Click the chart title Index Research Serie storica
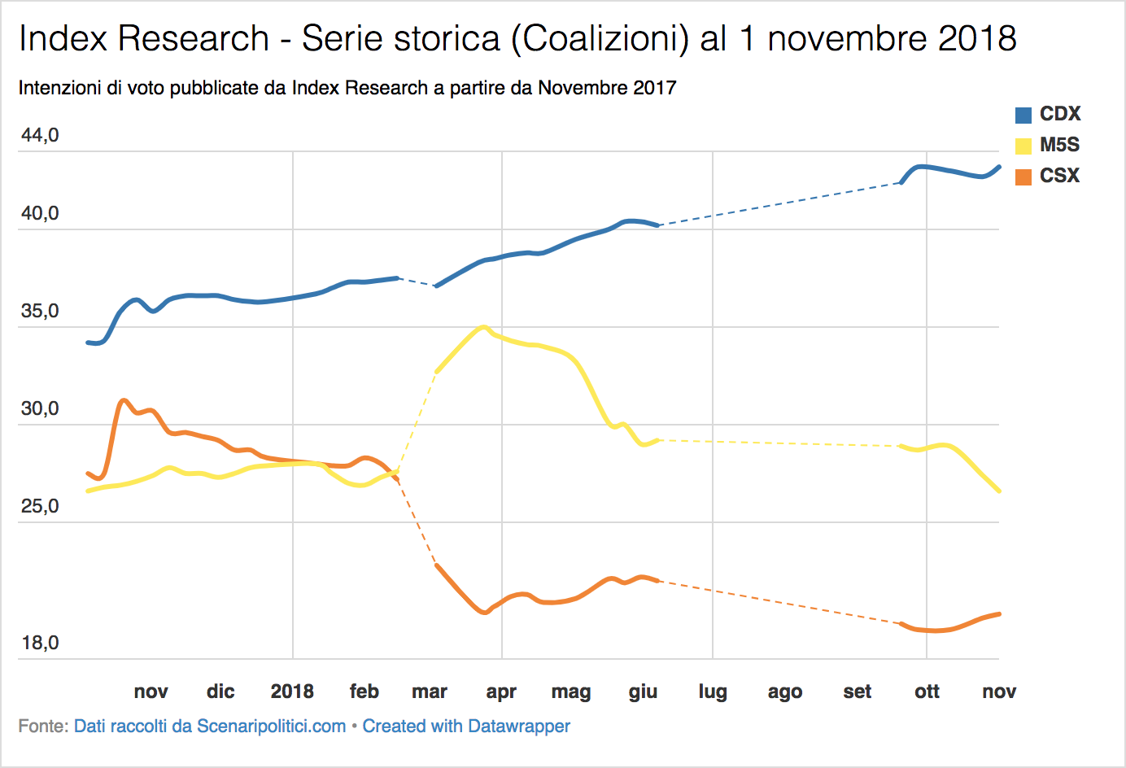 (x=517, y=38)
